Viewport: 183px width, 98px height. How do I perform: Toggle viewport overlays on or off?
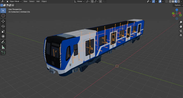(x=160, y=2)
